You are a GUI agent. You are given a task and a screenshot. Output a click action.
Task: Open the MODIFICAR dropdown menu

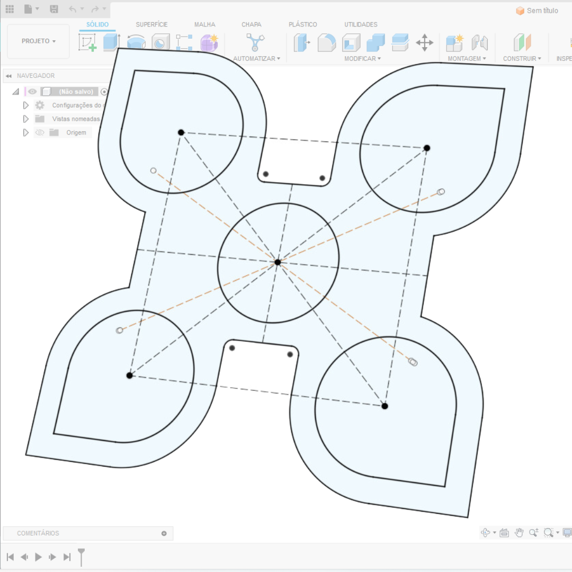tap(363, 59)
